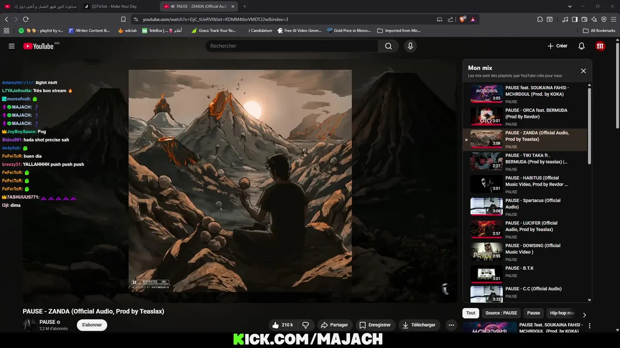Open options for the lower SOUKAINA FAHSI suggestion
This screenshot has height=348, width=620.
coord(589,326)
